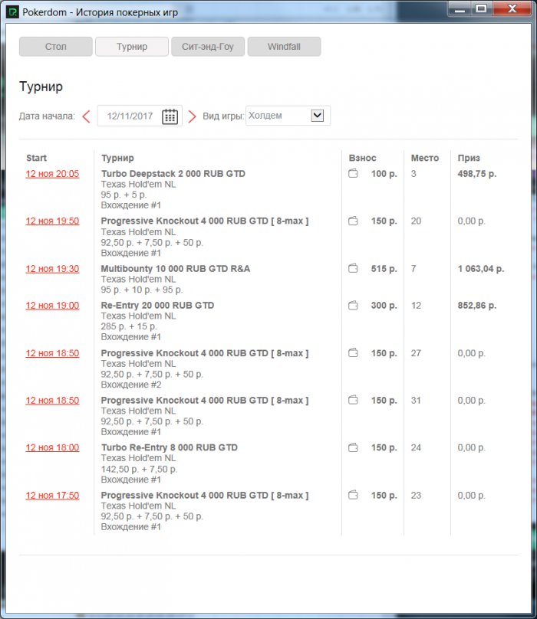Viewport: 537px width, 619px height.
Task: Click buy-in icon for Re-Entry 20 000 row
Action: 354,306
